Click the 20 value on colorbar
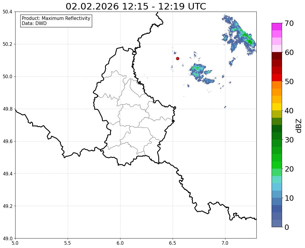 pyautogui.click(x=289, y=169)
